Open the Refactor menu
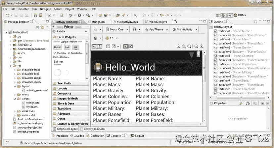 tap(23, 9)
